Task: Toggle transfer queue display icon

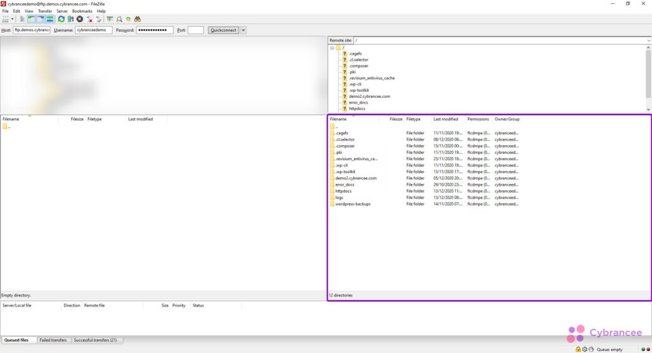Action: 50,19
